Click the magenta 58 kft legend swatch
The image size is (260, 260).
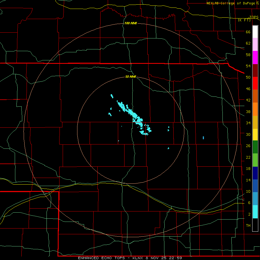pos(255,57)
